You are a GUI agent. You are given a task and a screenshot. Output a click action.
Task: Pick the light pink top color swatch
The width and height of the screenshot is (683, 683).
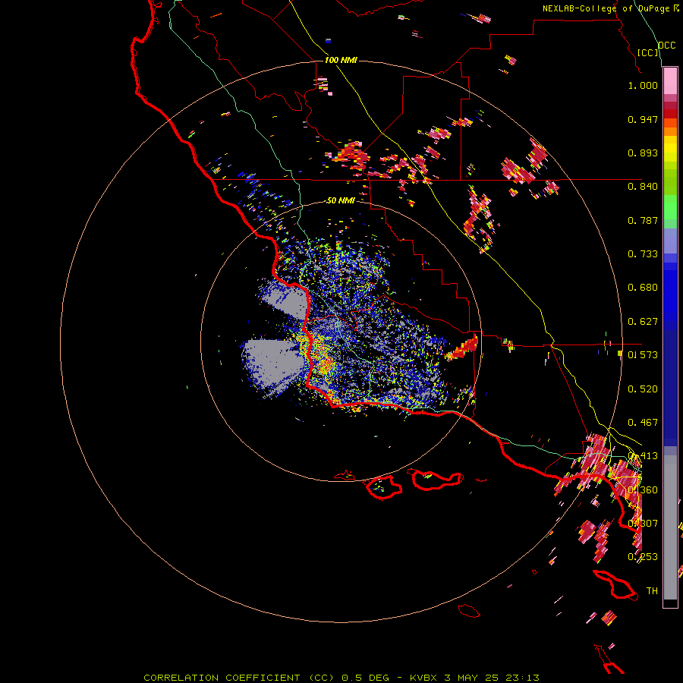[x=670, y=80]
